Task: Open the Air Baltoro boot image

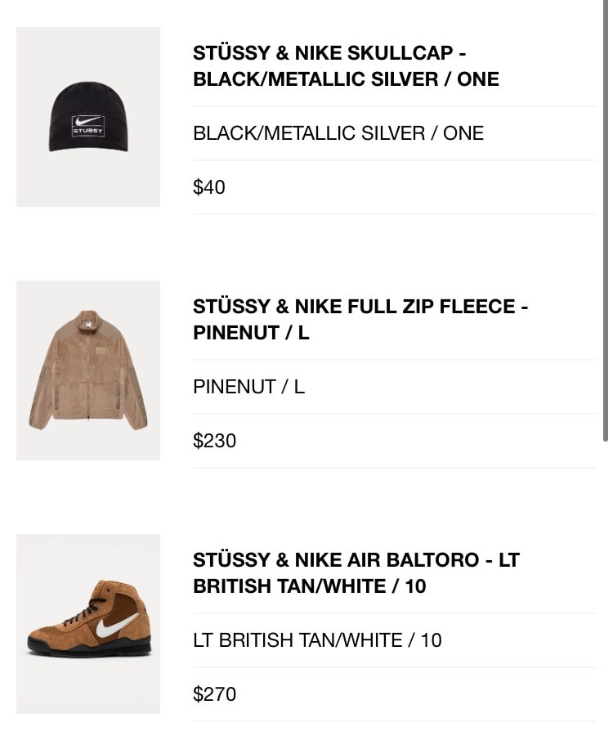Action: click(x=88, y=624)
